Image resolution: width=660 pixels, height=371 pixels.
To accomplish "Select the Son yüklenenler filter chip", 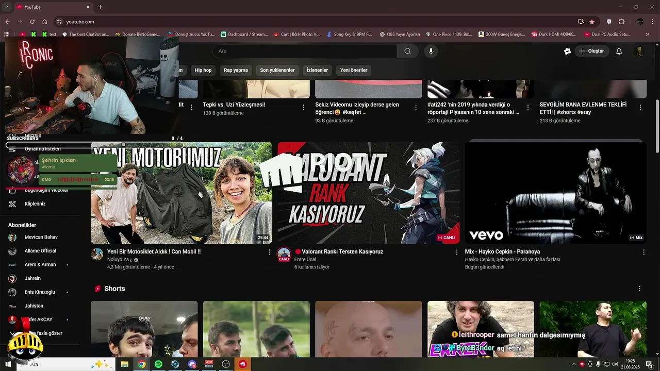I will pos(277,70).
